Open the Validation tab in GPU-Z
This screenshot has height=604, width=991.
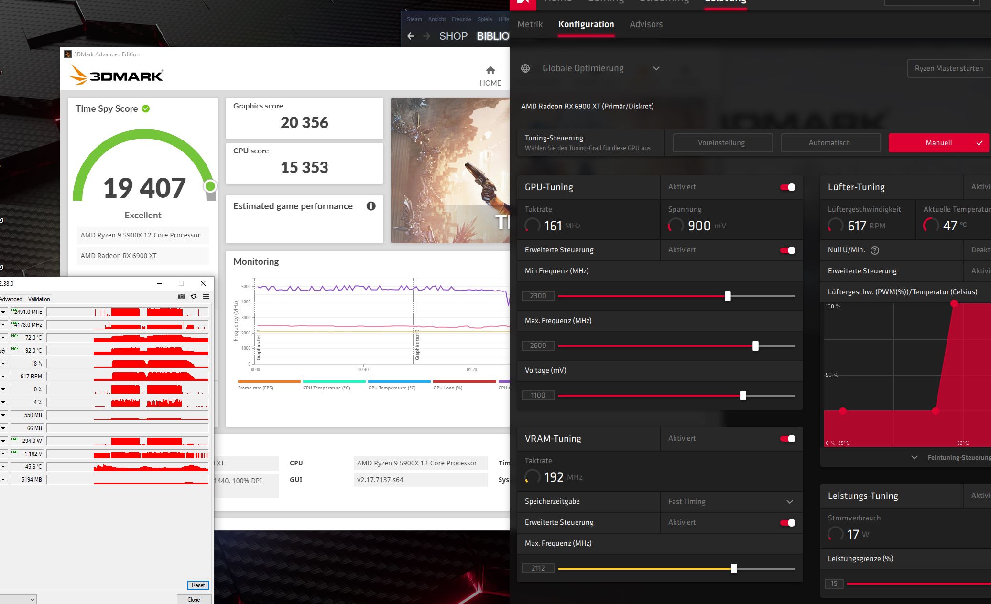[39, 299]
